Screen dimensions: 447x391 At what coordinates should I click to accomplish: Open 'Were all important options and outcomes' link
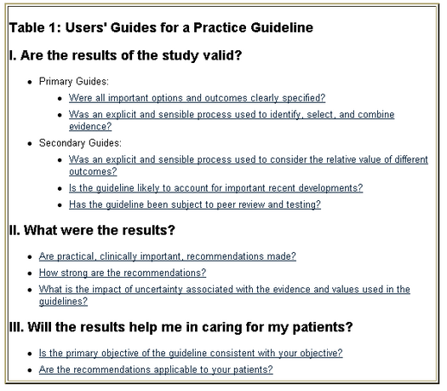pos(197,98)
